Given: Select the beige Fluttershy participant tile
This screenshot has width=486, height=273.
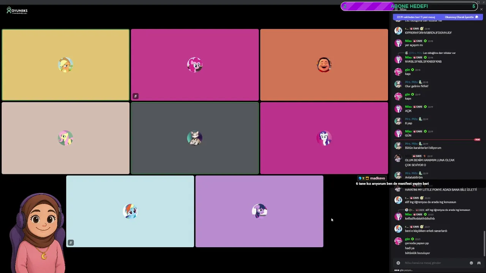Looking at the screenshot, I should (65, 138).
